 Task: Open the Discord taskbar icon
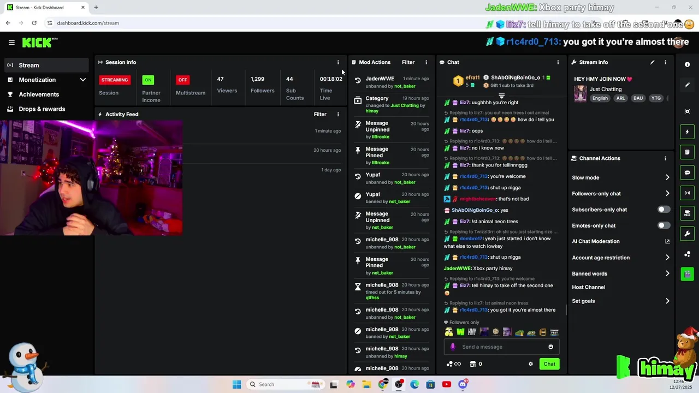coord(463,384)
